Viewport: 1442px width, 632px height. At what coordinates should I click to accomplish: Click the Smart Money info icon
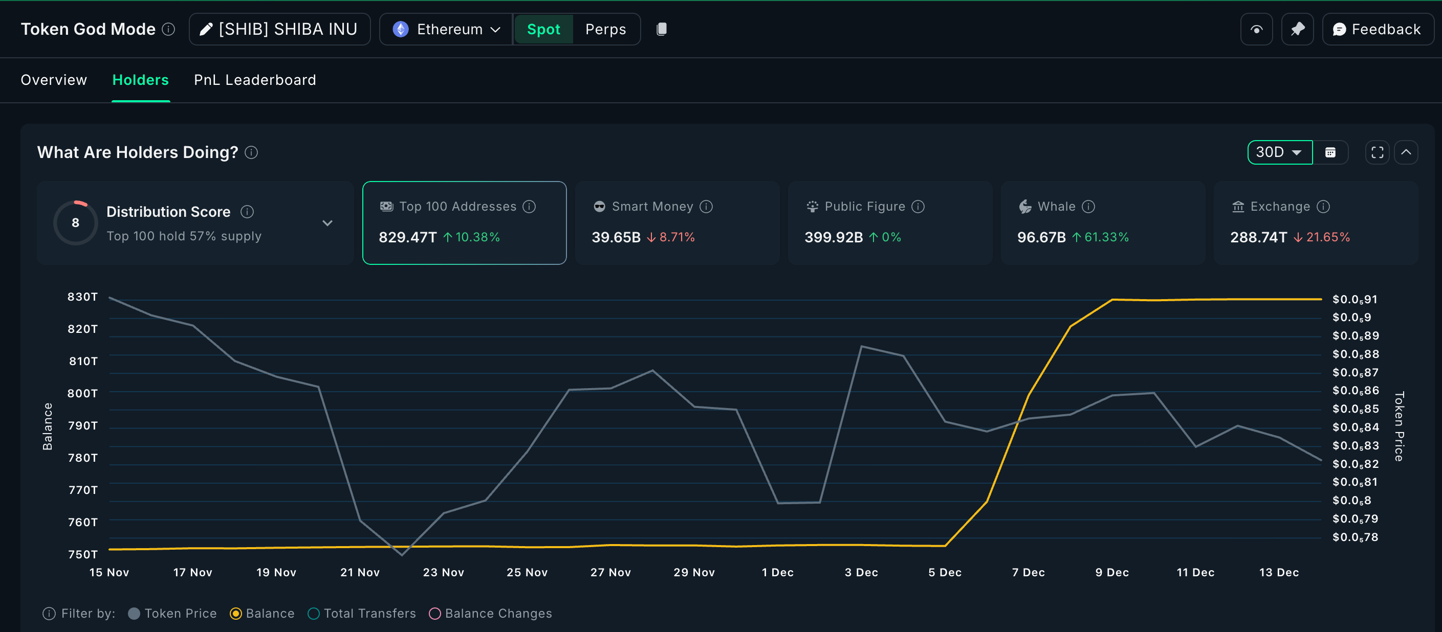coord(707,207)
